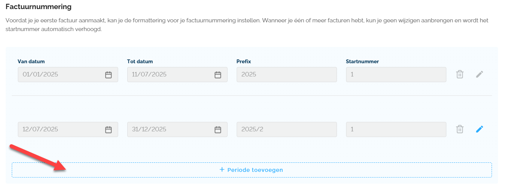Open calendar picker for 31/12/2025 end date
The image size is (506, 187).
pos(218,130)
